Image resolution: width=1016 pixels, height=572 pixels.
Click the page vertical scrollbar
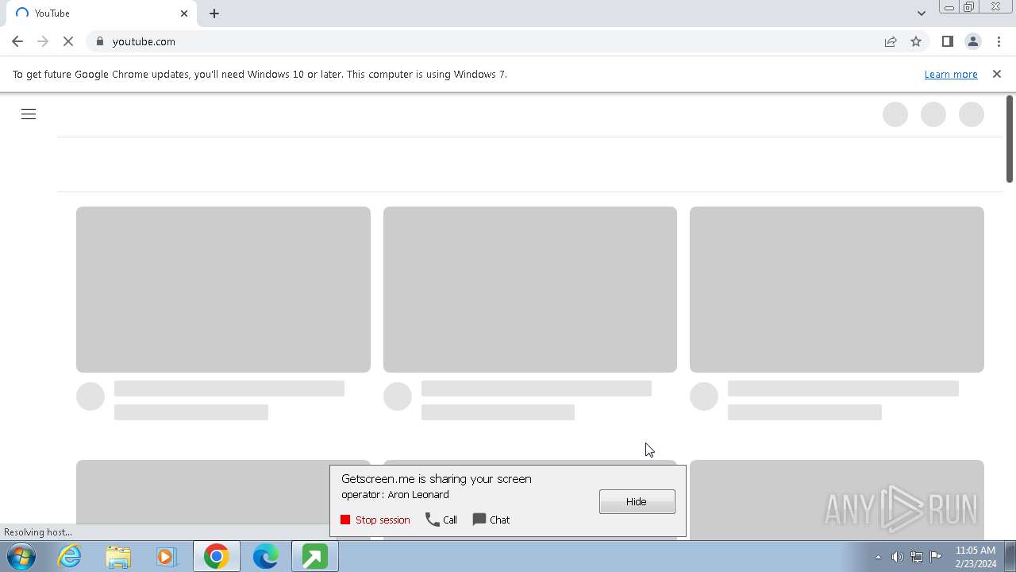(1010, 139)
